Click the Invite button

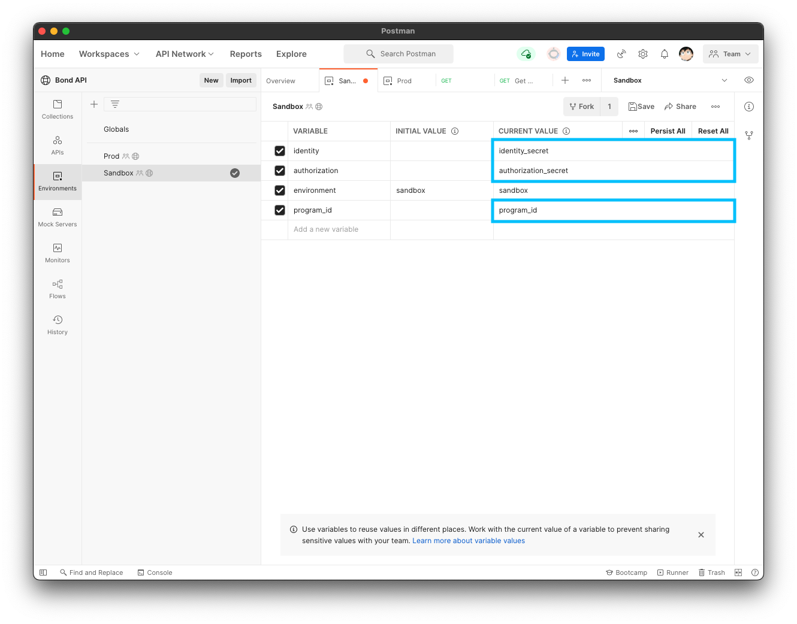tap(585, 54)
